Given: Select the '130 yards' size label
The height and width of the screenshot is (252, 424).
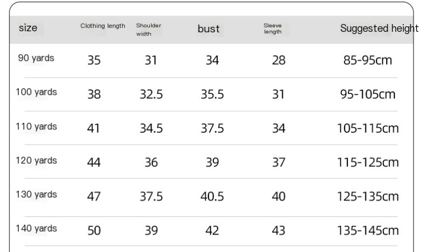Looking at the screenshot, I should coord(36,195).
